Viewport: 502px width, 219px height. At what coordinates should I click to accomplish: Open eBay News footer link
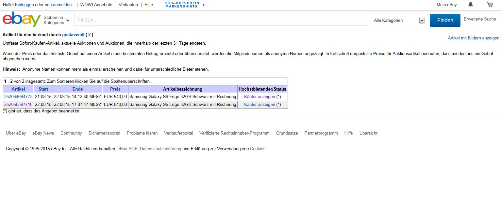tap(43, 133)
